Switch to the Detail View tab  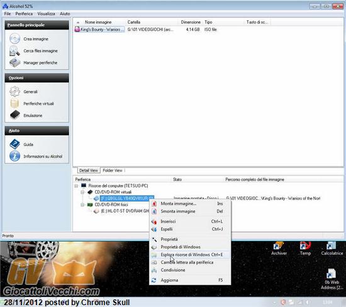89,170
